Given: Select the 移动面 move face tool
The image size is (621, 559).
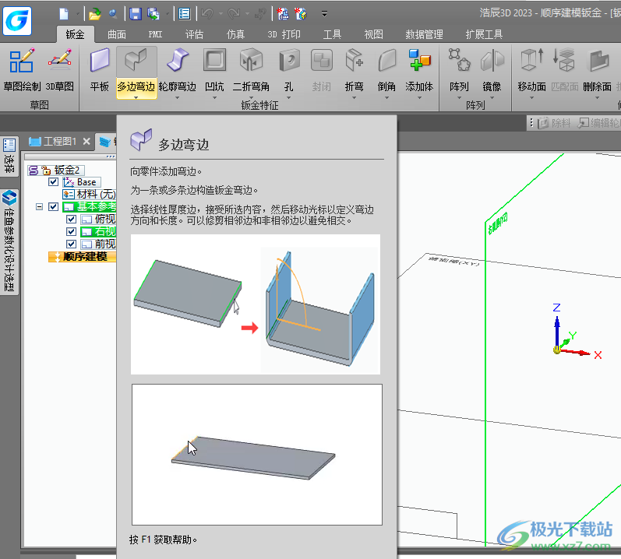Looking at the screenshot, I should pyautogui.click(x=531, y=70).
